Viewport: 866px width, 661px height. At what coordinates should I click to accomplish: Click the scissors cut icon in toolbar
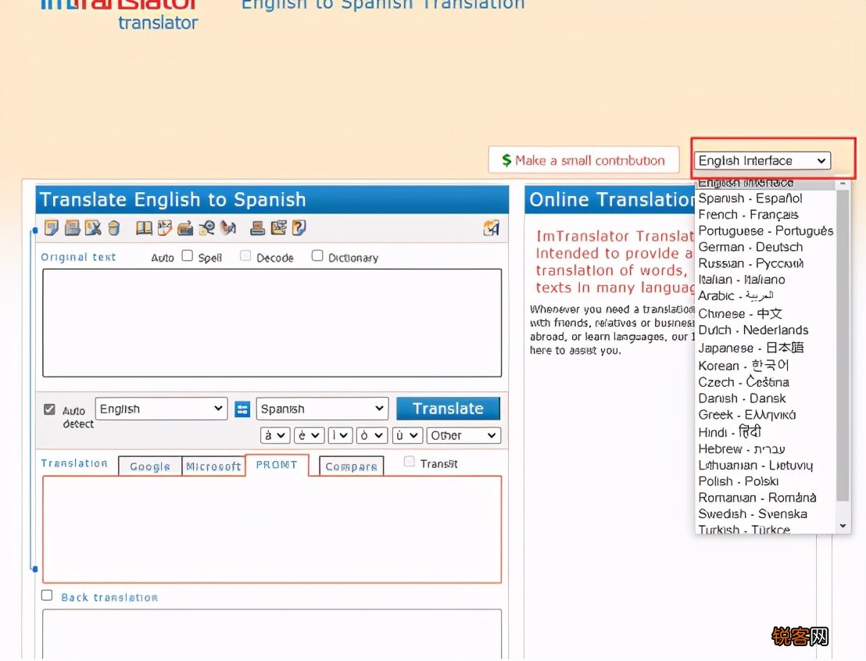point(93,227)
